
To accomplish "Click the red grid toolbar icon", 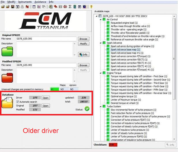I will point(65,7).
